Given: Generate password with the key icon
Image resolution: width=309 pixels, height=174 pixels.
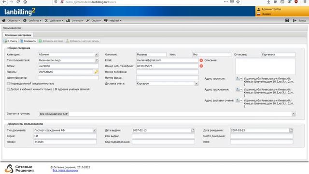Looking at the screenshot, I should pos(96,72).
